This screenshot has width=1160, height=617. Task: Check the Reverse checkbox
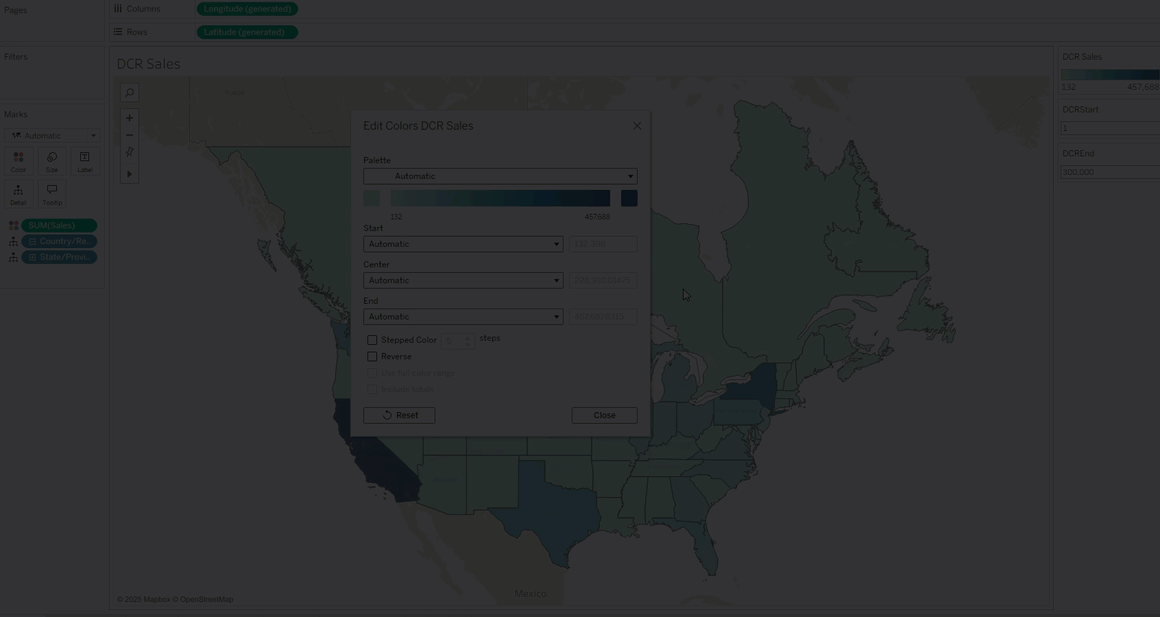pos(372,356)
